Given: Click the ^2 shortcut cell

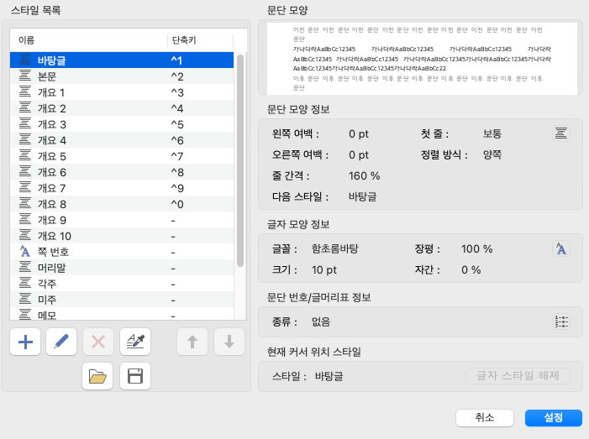Looking at the screenshot, I should (177, 76).
